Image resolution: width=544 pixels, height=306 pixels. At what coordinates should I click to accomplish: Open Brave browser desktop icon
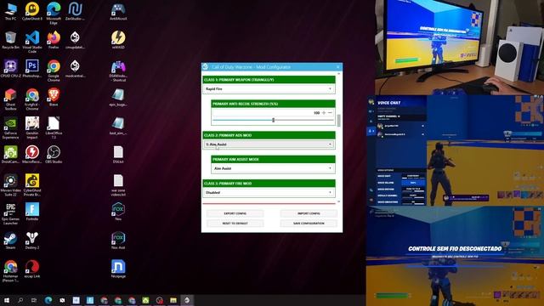tap(54, 98)
